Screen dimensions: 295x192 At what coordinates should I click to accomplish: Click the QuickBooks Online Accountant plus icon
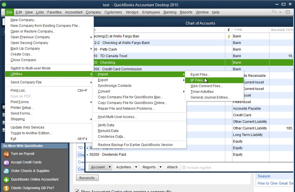[x=6, y=180]
